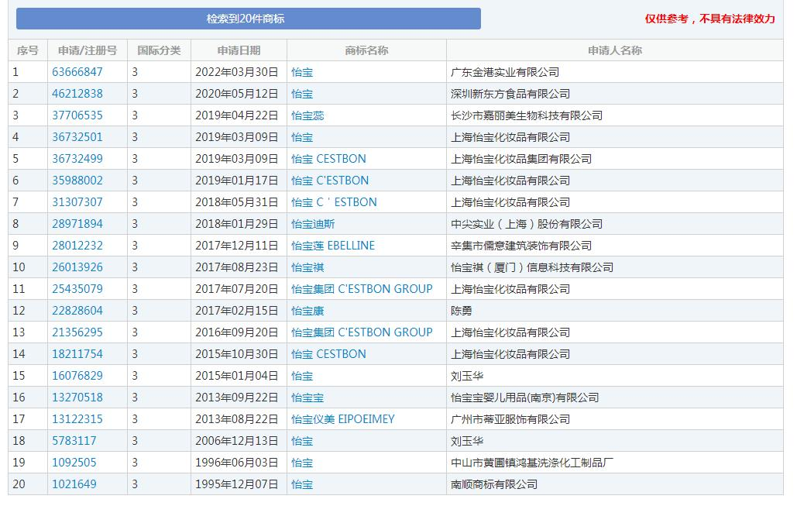797x506 pixels.
Task: Select applicant 上海怡宝化妆品集团有限公司
Action: pos(521,159)
